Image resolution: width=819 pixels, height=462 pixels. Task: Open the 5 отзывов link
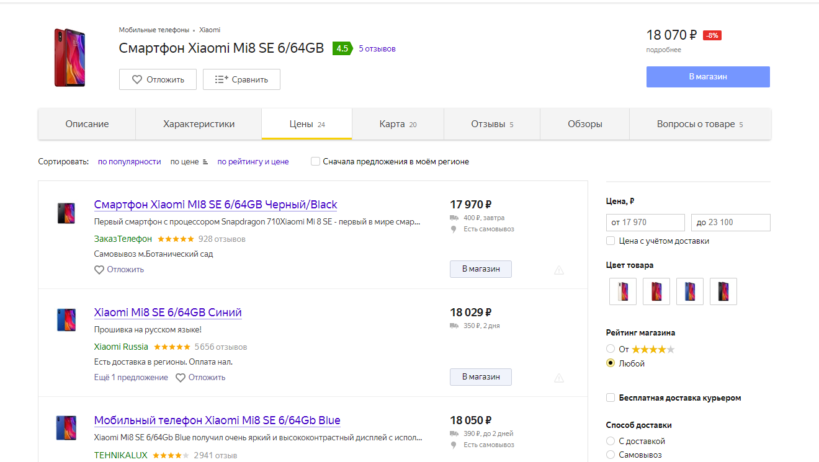pyautogui.click(x=377, y=49)
